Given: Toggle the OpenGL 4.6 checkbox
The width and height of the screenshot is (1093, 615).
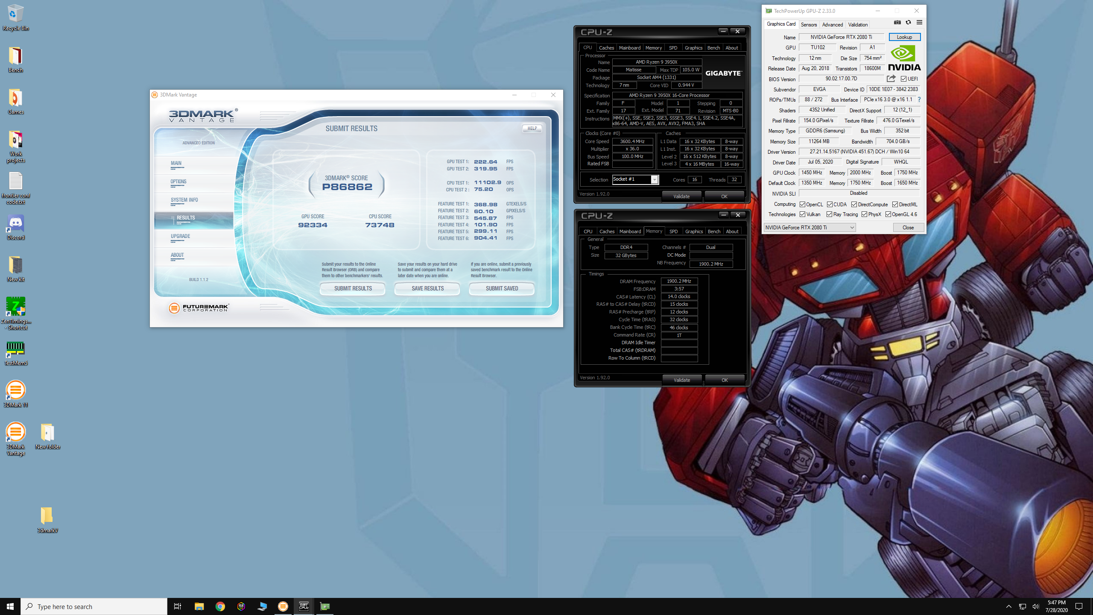Looking at the screenshot, I should [x=888, y=214].
